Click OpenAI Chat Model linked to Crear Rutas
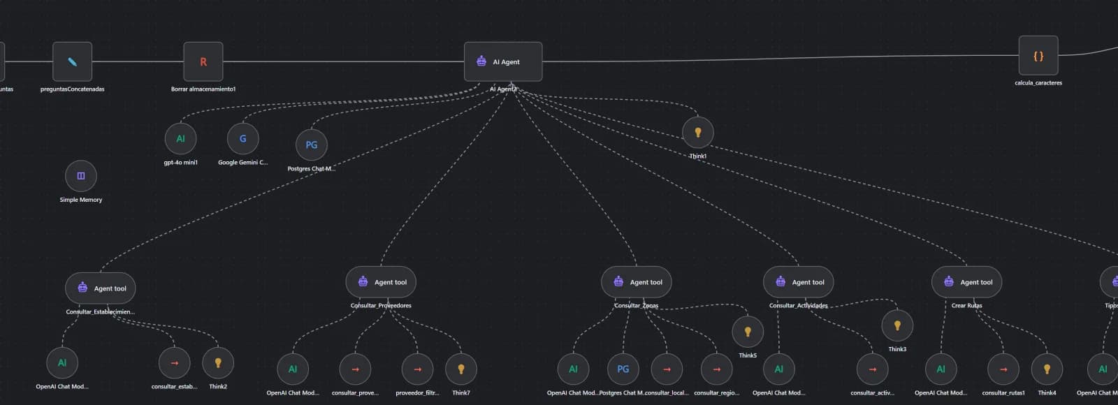 (x=941, y=369)
